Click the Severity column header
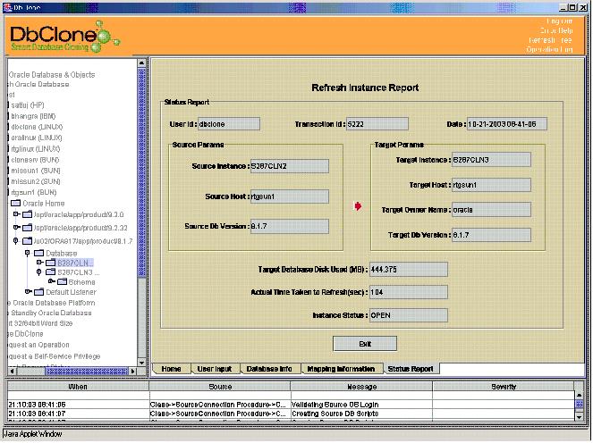 (504, 387)
